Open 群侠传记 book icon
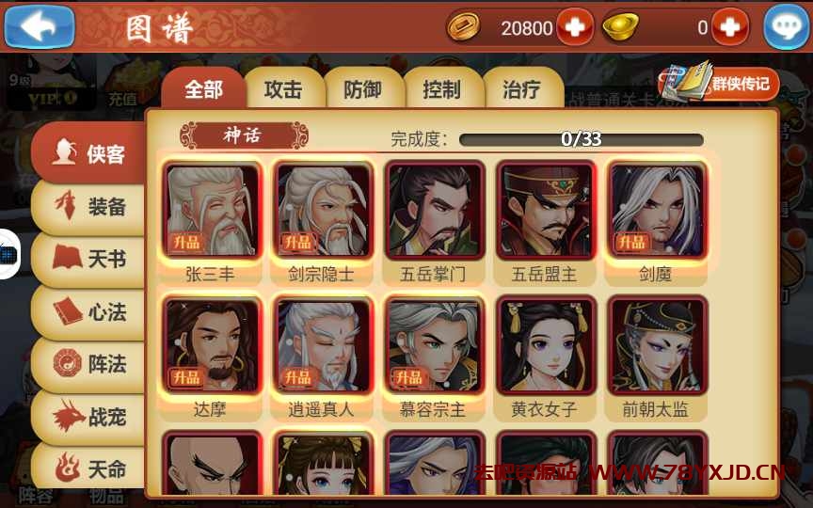 (x=720, y=83)
